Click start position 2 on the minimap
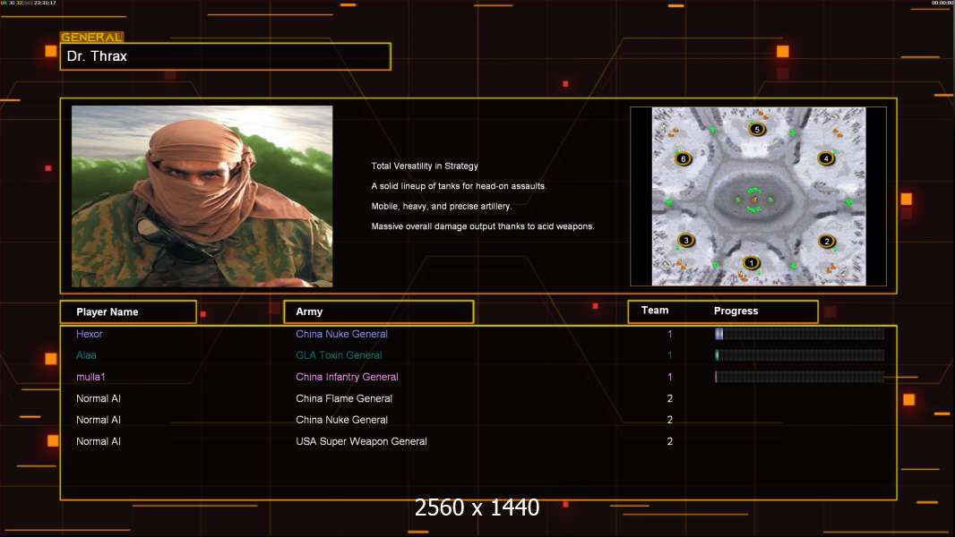The height and width of the screenshot is (537, 955). (827, 241)
